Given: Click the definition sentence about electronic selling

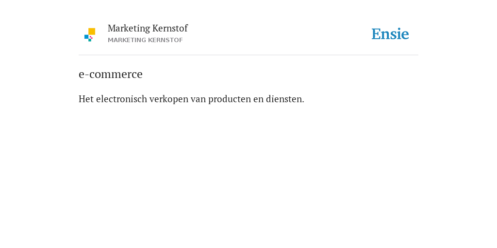Looking at the screenshot, I should point(191,99).
